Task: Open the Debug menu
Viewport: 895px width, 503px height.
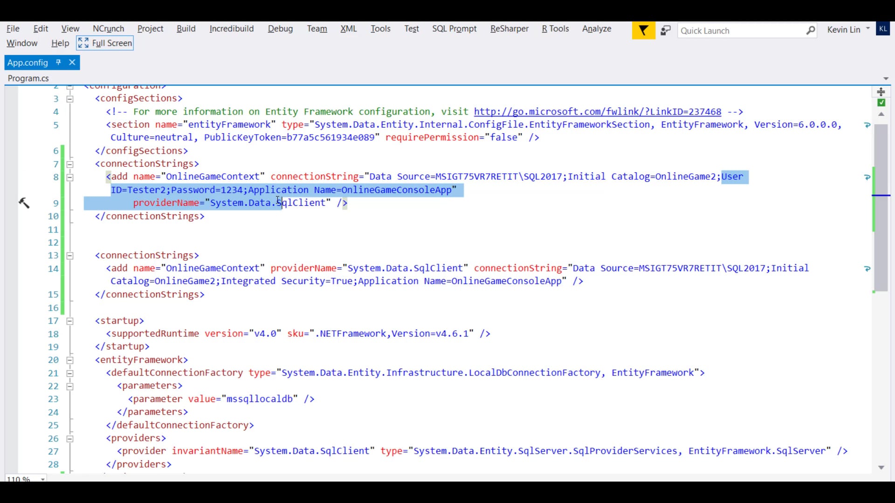Action: (x=280, y=28)
